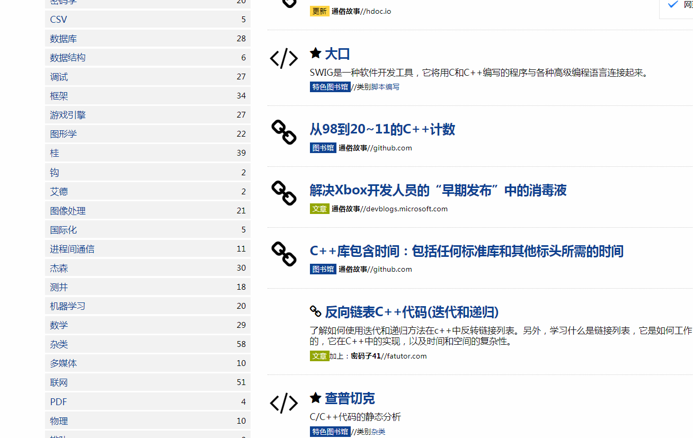Click the 特色图书馆 tag under 大口
This screenshot has width=693, height=438.
point(330,87)
